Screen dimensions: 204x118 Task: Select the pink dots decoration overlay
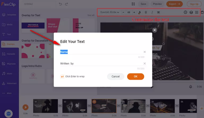(33, 51)
